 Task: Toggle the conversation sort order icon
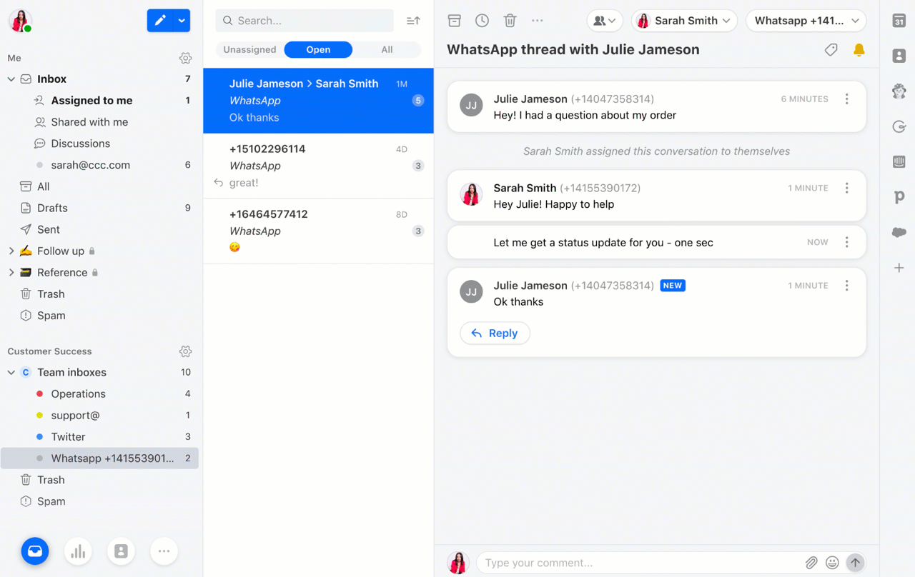413,21
